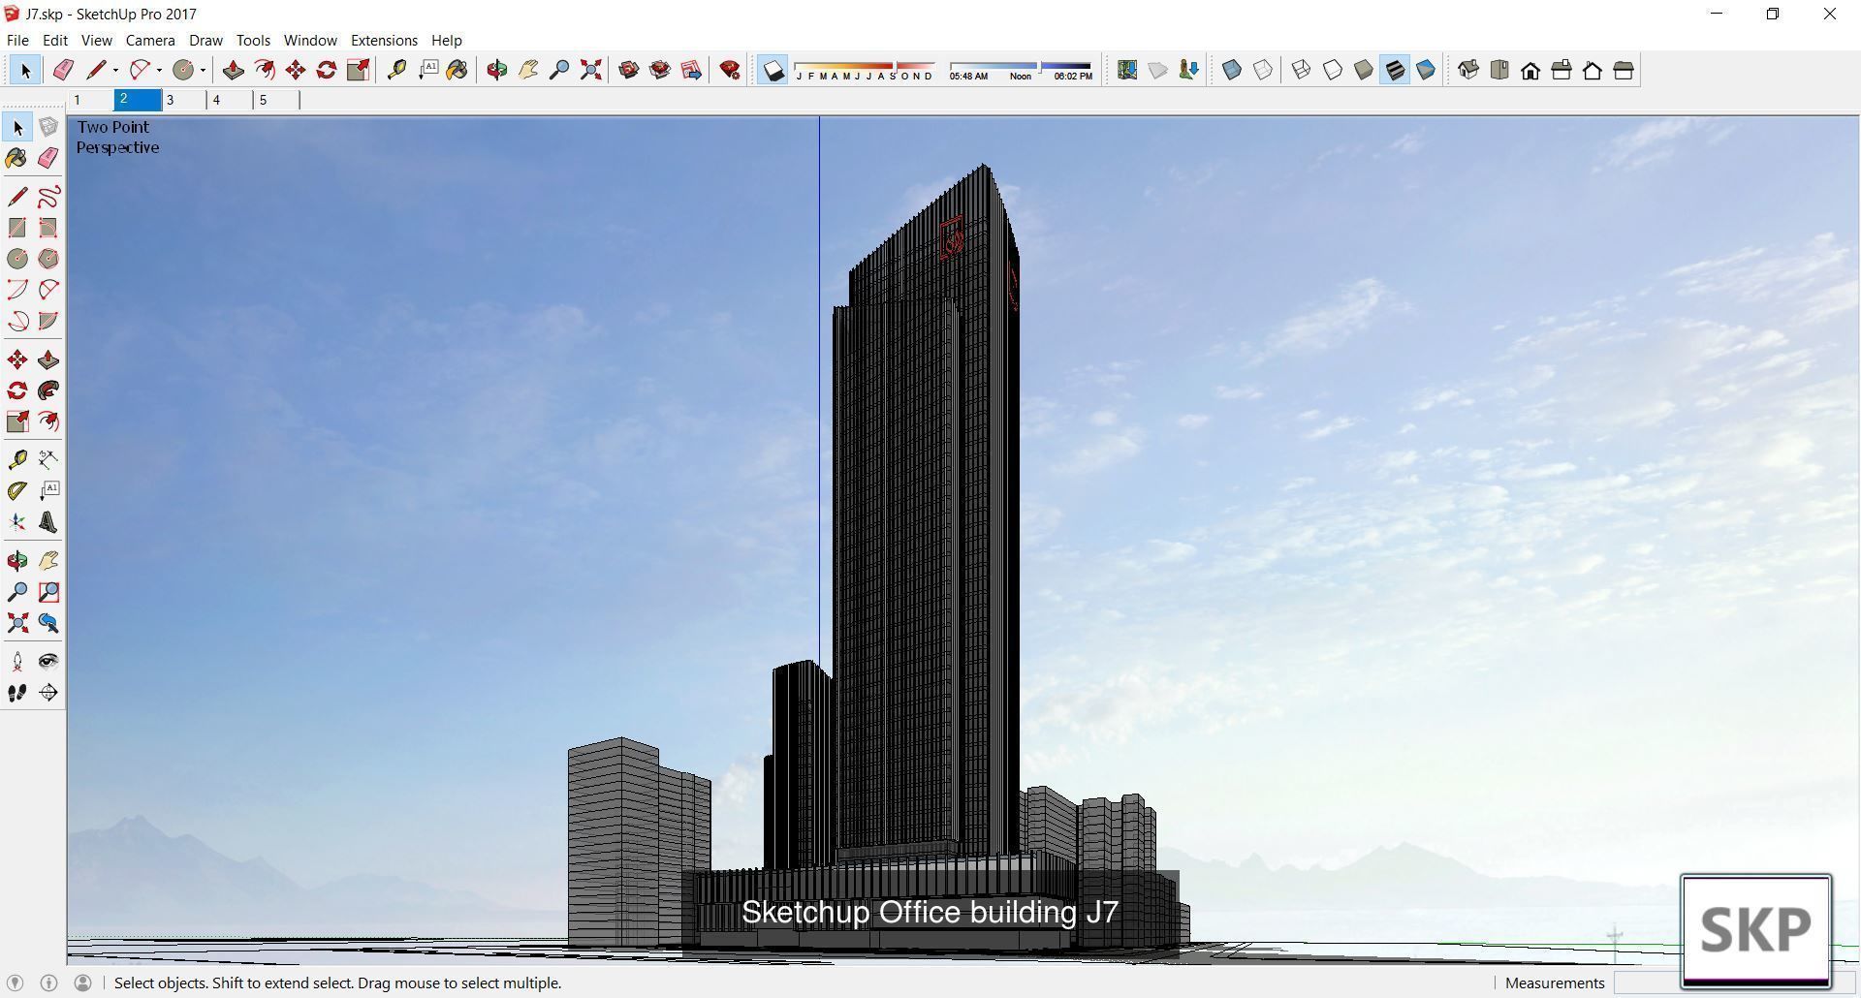Switch to Back view icon
Screen dimensions: 1861x998
tap(1593, 70)
